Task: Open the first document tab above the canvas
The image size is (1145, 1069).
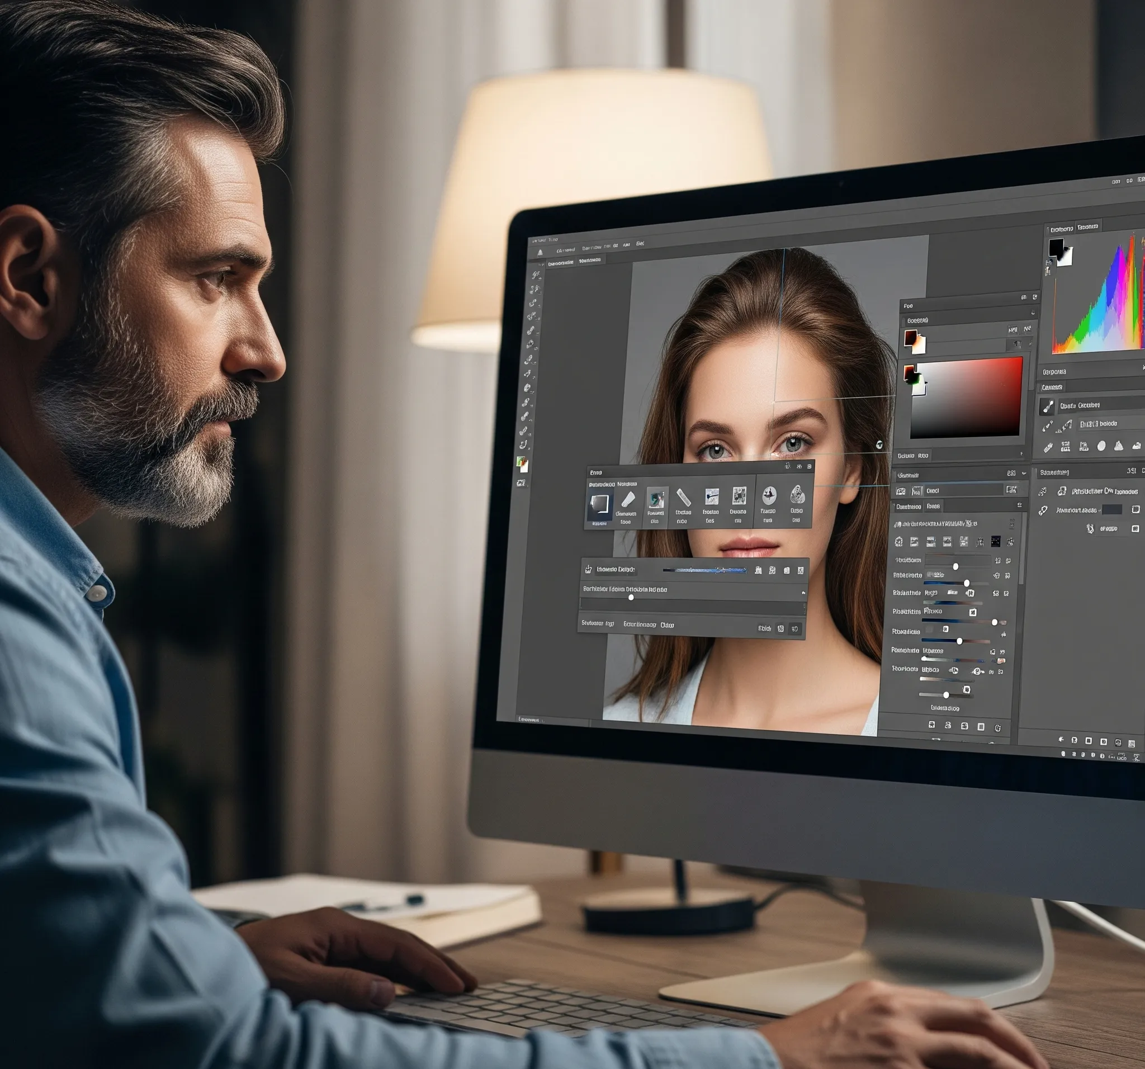Action: tap(560, 263)
